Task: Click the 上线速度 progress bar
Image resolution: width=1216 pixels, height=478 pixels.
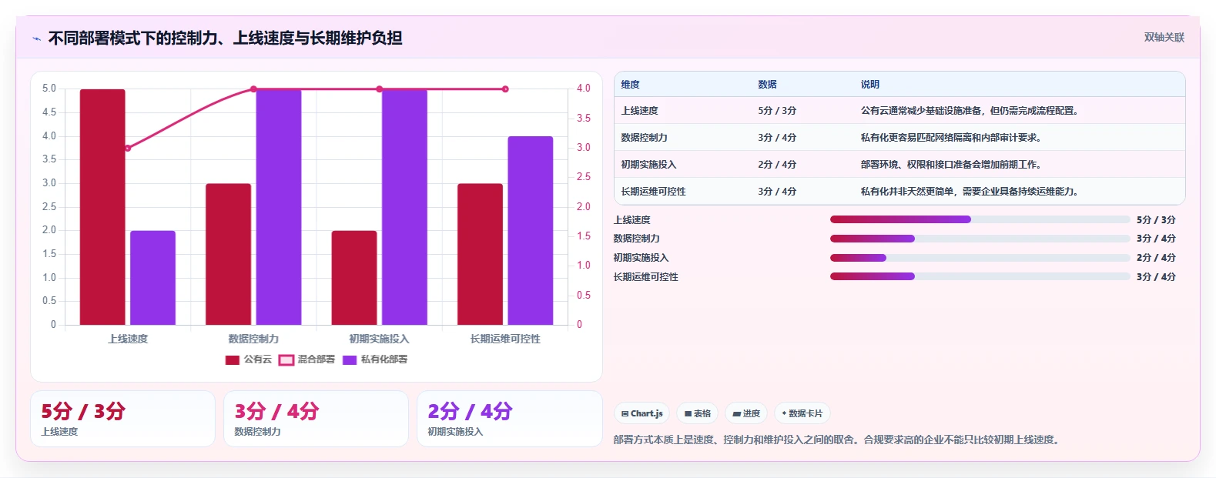Action: point(980,219)
